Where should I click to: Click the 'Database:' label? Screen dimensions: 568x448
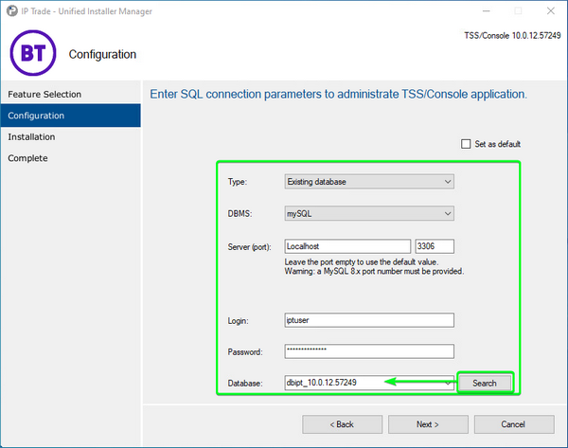(245, 384)
